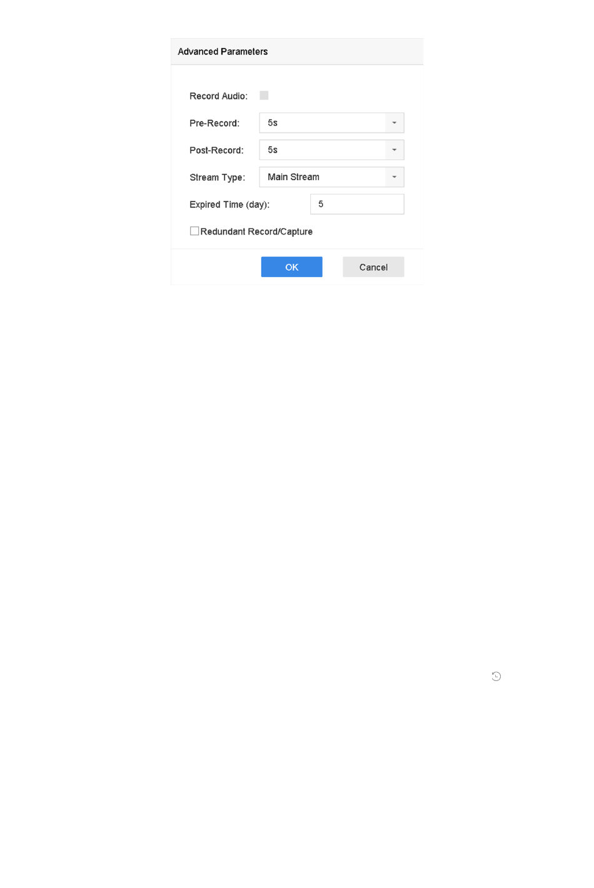Click the blank dialog footer left of OK
This screenshot has height=888, width=594.
coord(216,267)
